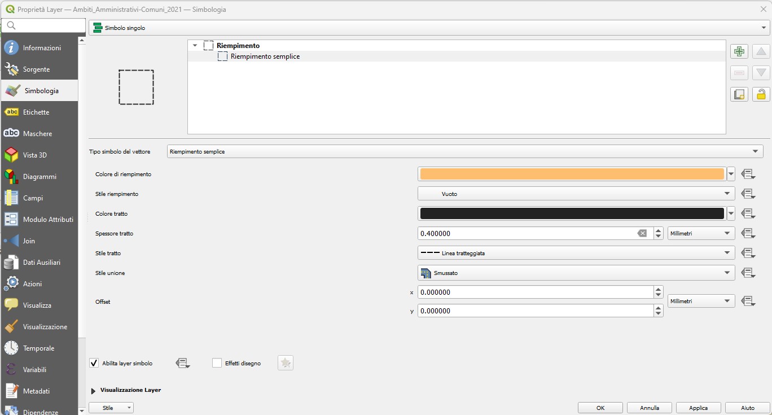Click the orange fill color swatch
This screenshot has height=415, width=772.
572,174
